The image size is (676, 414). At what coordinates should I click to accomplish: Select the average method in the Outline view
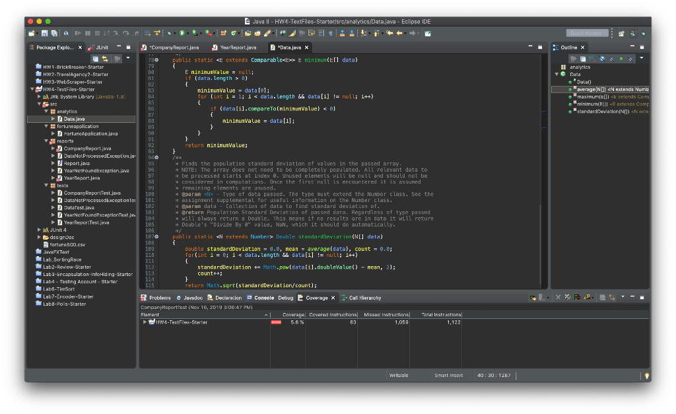(594, 89)
